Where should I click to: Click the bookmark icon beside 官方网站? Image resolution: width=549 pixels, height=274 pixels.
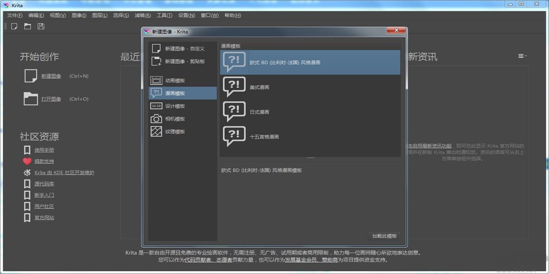(27, 217)
